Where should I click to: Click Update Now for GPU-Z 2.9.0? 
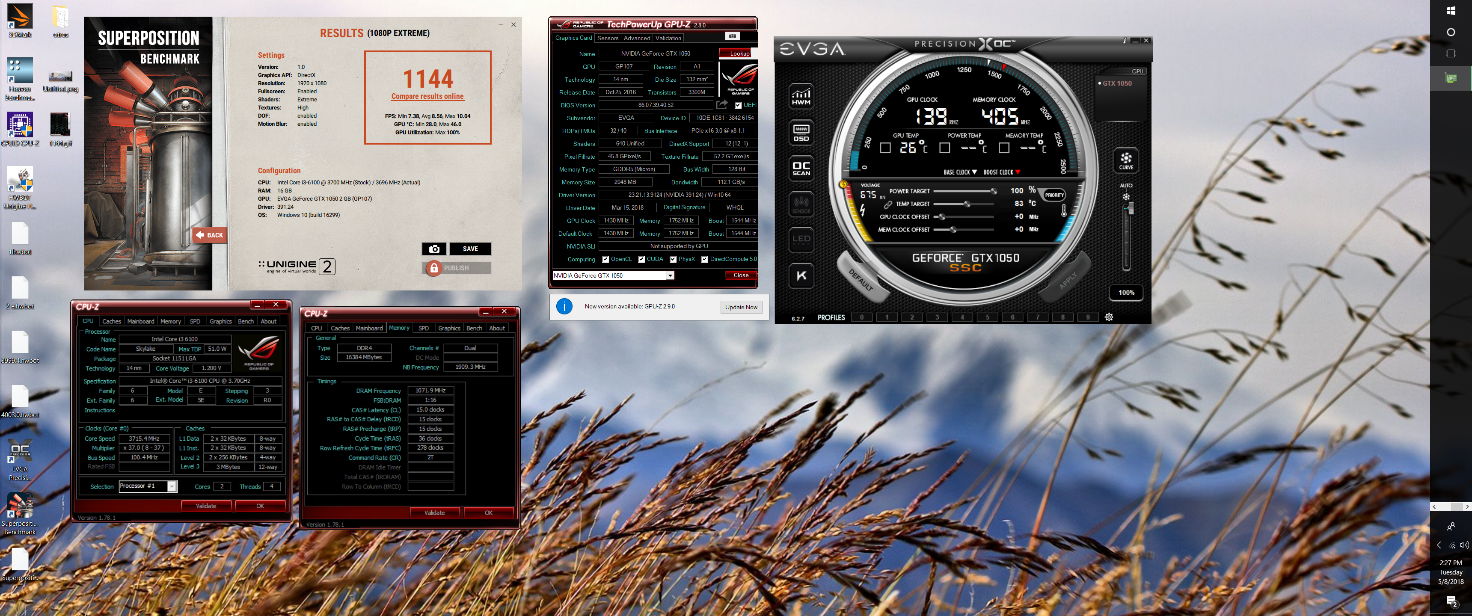pos(741,307)
